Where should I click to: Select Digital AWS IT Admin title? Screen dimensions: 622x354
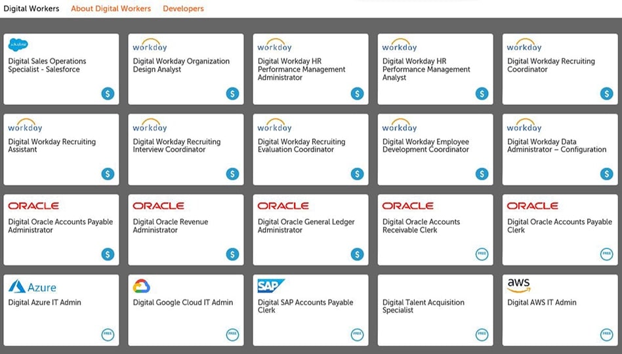point(542,302)
